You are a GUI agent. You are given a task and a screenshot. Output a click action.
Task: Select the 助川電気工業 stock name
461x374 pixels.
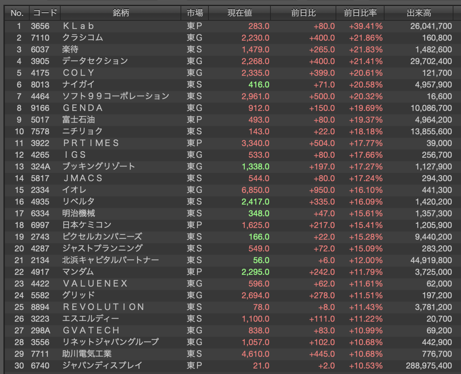pos(87,354)
